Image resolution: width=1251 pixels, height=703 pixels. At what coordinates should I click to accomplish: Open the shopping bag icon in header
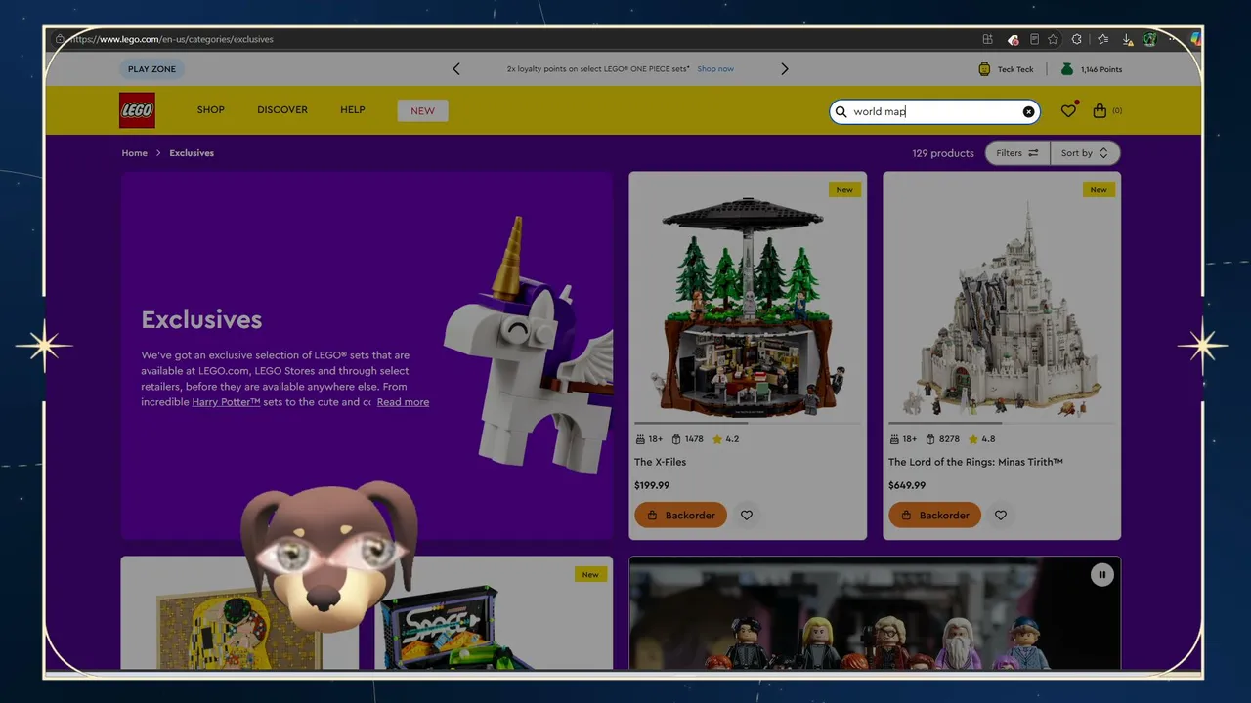[x=1100, y=111]
